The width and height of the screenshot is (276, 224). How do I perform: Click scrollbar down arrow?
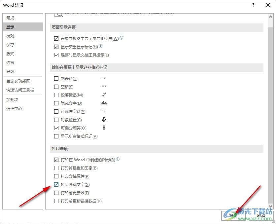coord(270,206)
